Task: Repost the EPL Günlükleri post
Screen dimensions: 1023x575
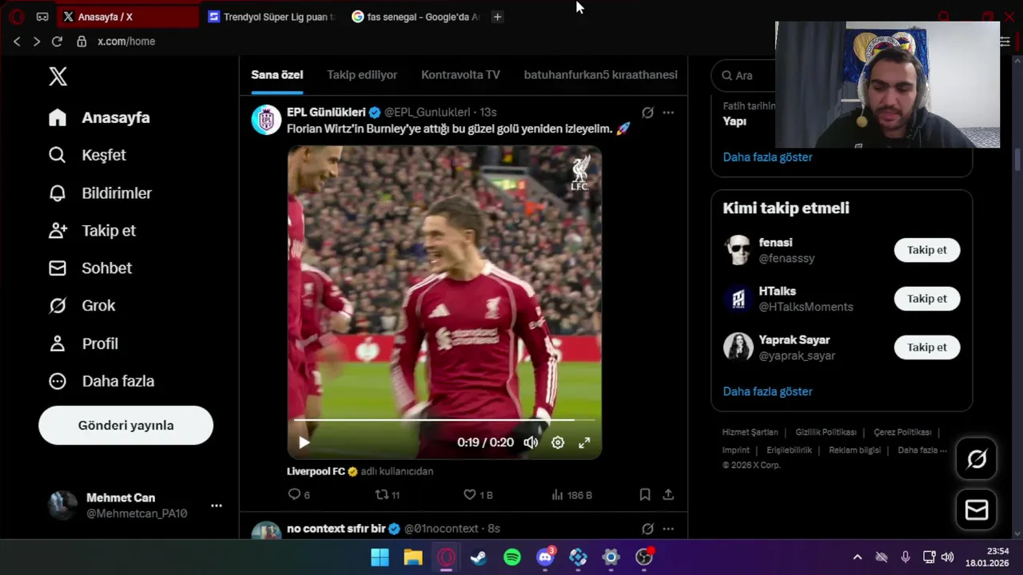Action: (x=387, y=495)
